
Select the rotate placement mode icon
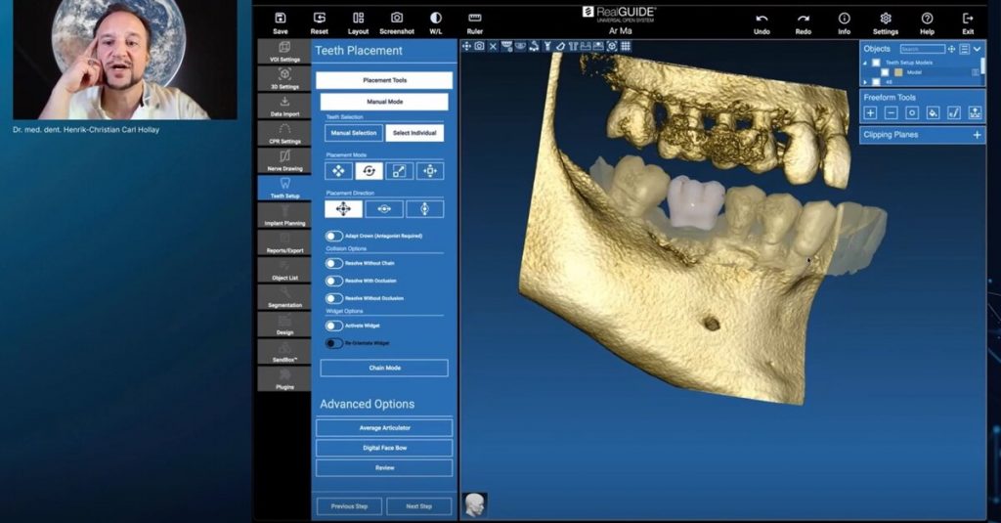369,171
